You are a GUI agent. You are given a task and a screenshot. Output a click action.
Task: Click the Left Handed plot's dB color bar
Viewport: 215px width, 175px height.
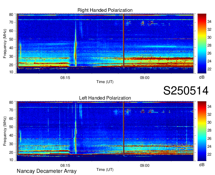coord(202,131)
